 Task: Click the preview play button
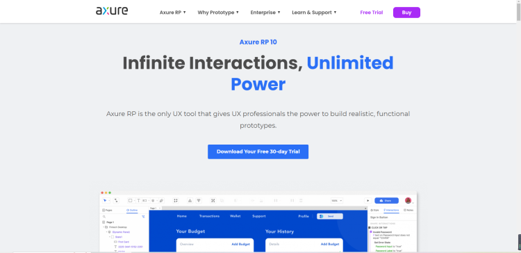point(367,200)
